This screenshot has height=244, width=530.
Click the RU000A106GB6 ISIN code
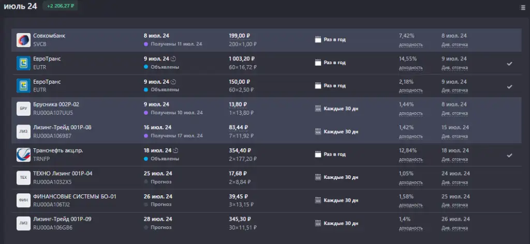pos(53,228)
